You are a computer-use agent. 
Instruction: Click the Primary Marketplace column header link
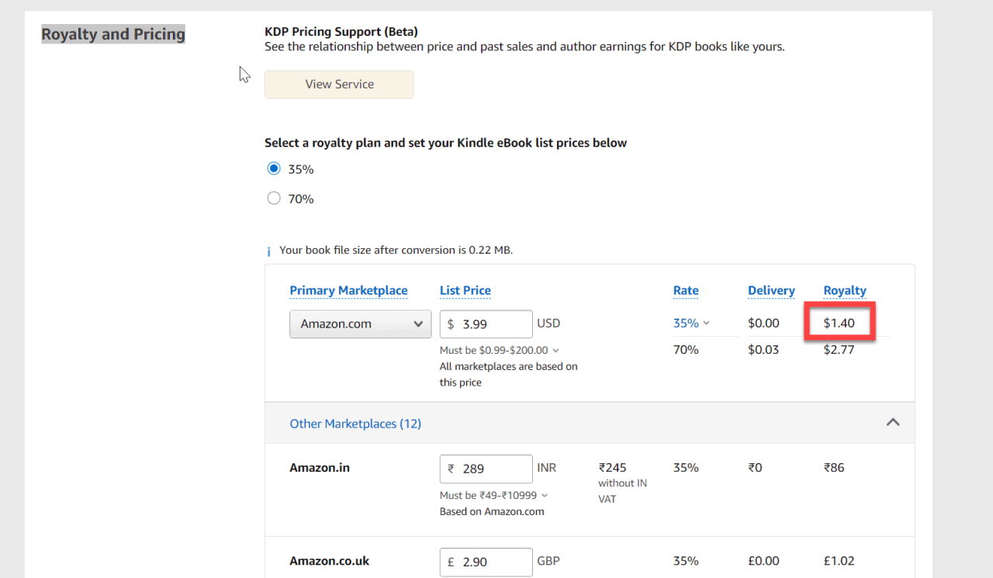348,290
